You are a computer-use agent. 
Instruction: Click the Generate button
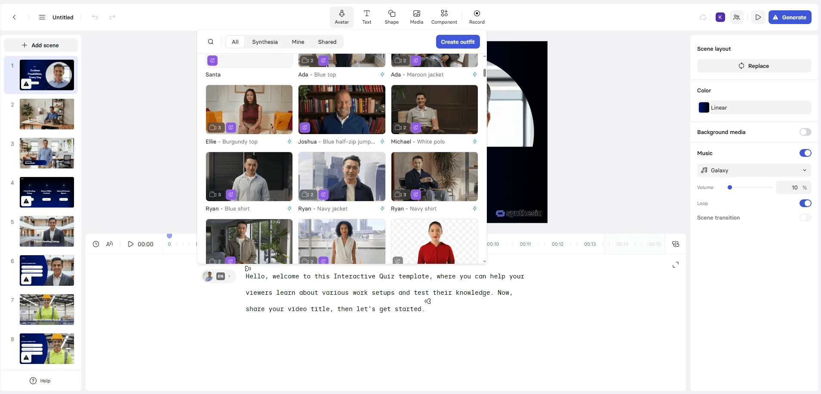pyautogui.click(x=790, y=17)
